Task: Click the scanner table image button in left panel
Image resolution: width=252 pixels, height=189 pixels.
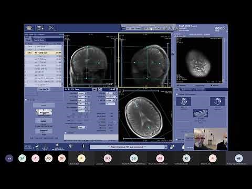Action: point(44,112)
